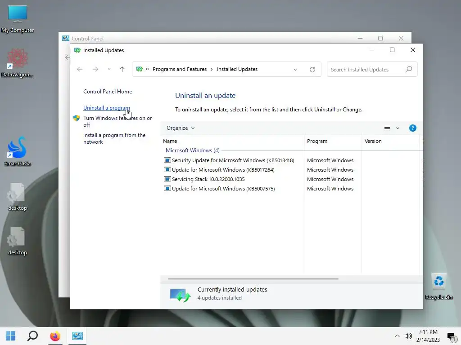Select the SmartGaGa desktop shortcut
This screenshot has width=461, height=345.
click(x=18, y=152)
